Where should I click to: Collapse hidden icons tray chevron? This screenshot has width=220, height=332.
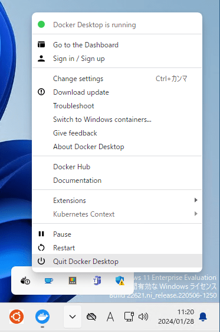(73, 317)
